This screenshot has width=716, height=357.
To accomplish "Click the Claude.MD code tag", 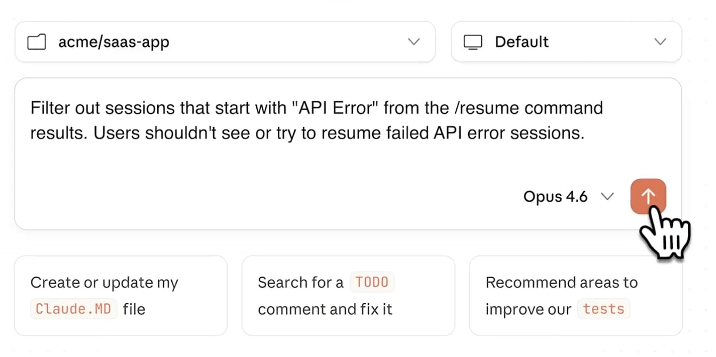I will 74,309.
